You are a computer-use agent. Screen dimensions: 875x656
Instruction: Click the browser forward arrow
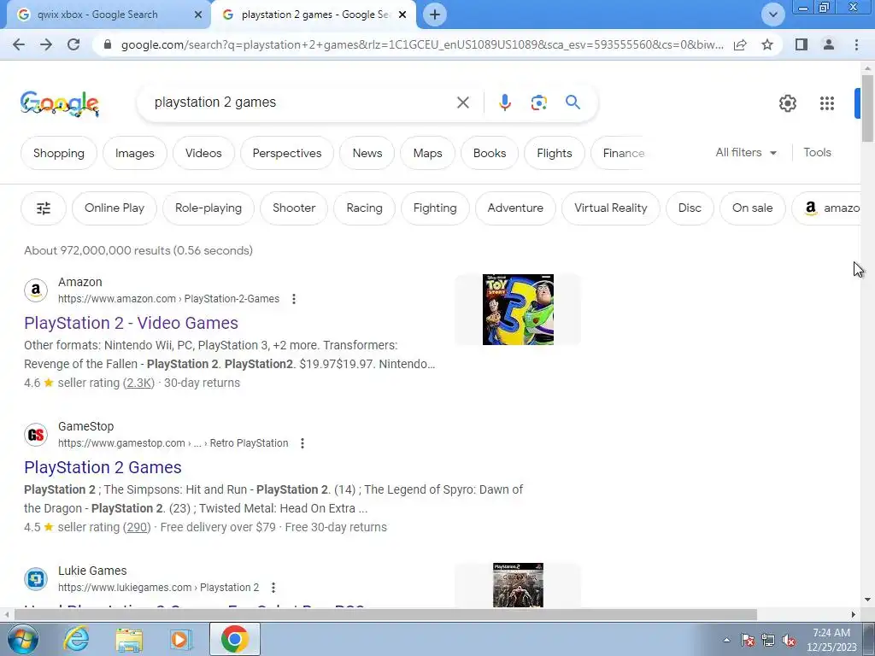46,44
